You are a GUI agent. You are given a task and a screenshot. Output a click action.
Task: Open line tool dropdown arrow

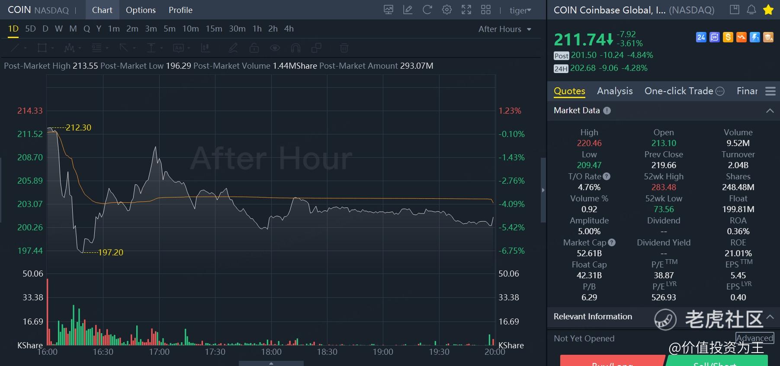25,48
